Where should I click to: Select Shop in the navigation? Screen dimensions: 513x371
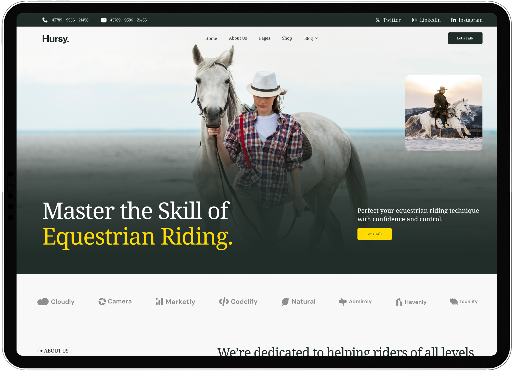[x=287, y=38]
